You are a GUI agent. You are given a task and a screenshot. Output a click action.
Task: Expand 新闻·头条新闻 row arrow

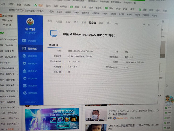click(x=17, y=69)
